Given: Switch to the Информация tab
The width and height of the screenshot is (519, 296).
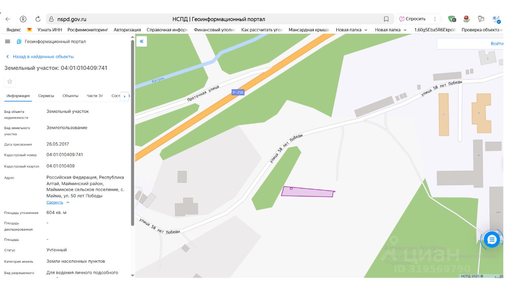Looking at the screenshot, I should [18, 96].
